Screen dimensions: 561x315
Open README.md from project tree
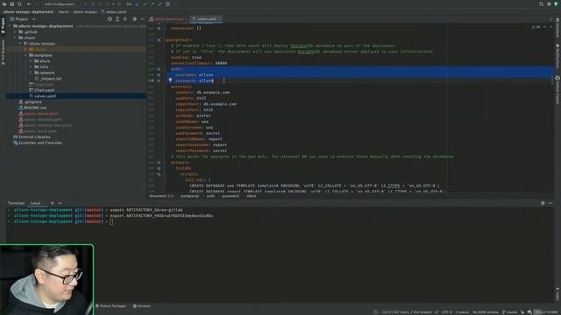[x=32, y=108]
